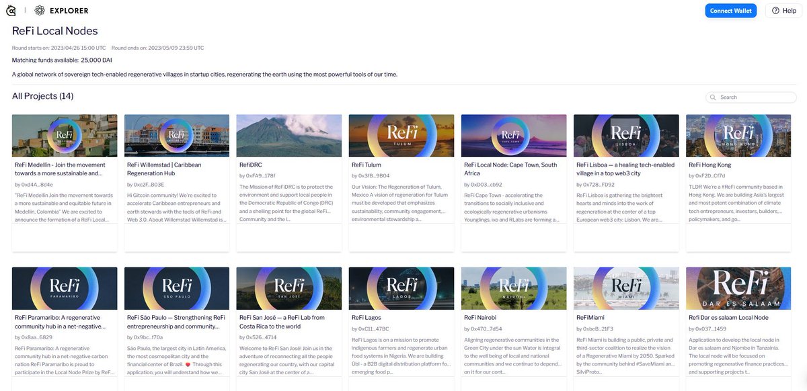Screen dimensions: 807x391
Task: Click 'Round ends on: 2023/05/09 23:59 UTC'
Action: [158, 48]
